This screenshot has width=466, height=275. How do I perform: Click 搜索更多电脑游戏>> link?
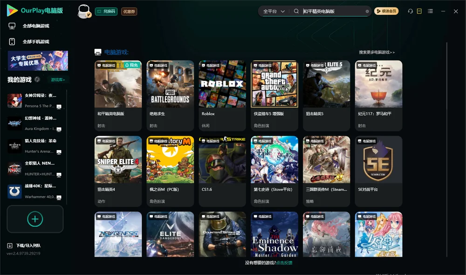pos(377,52)
